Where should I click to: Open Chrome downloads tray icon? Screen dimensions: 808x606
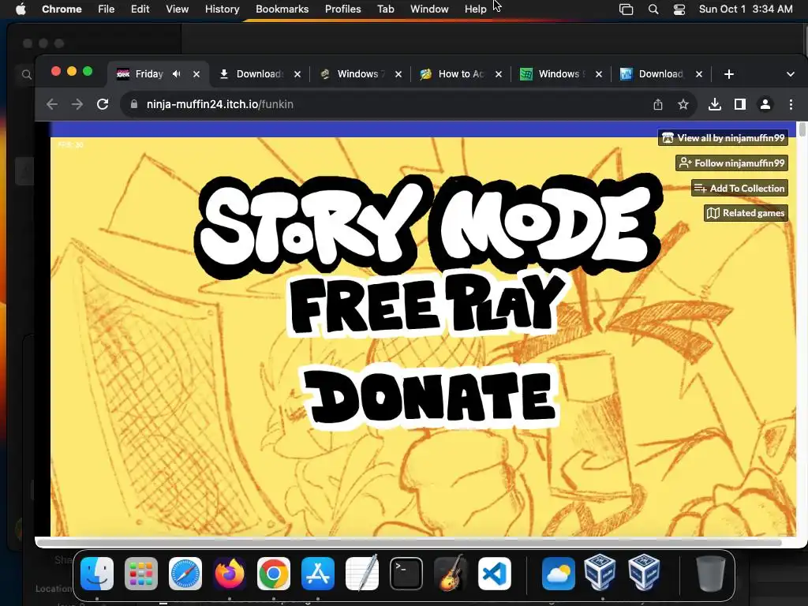715,105
